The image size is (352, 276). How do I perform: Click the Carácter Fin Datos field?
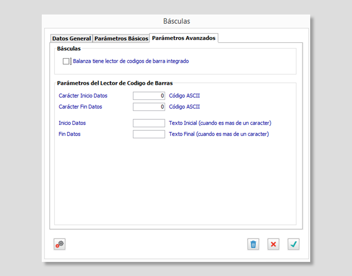(149, 107)
